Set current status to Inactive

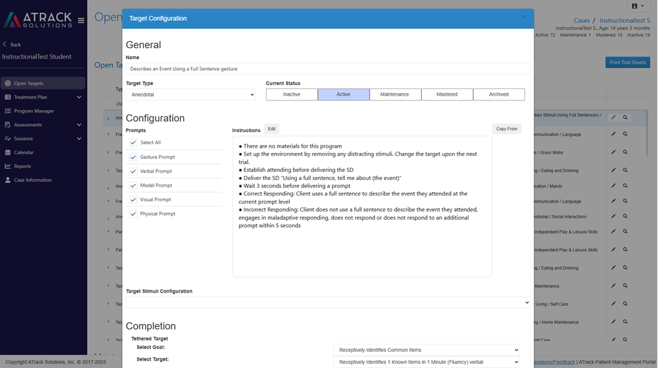[292, 94]
